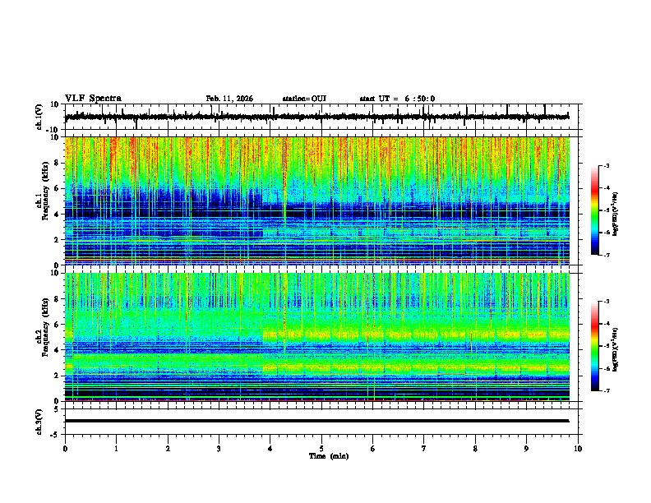Click time axis tick label "3"
651x503 pixels.
[x=219, y=449]
